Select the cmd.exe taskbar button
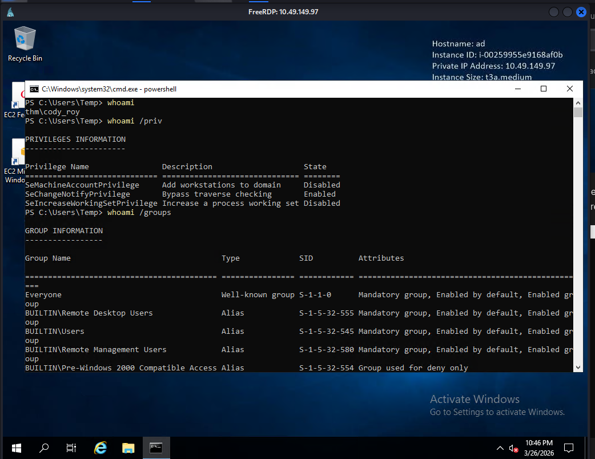Image resolution: width=595 pixels, height=459 pixels. [x=156, y=448]
